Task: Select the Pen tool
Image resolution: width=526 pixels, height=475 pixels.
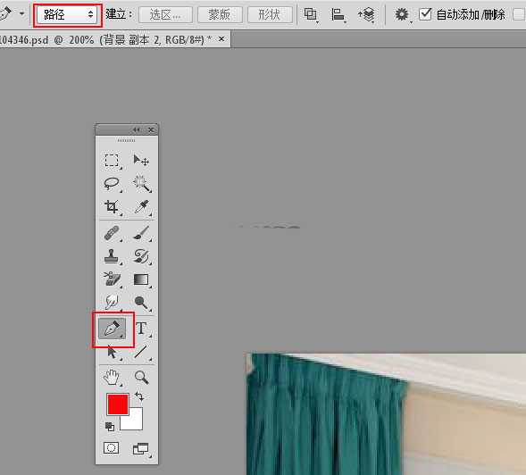Action: point(112,329)
